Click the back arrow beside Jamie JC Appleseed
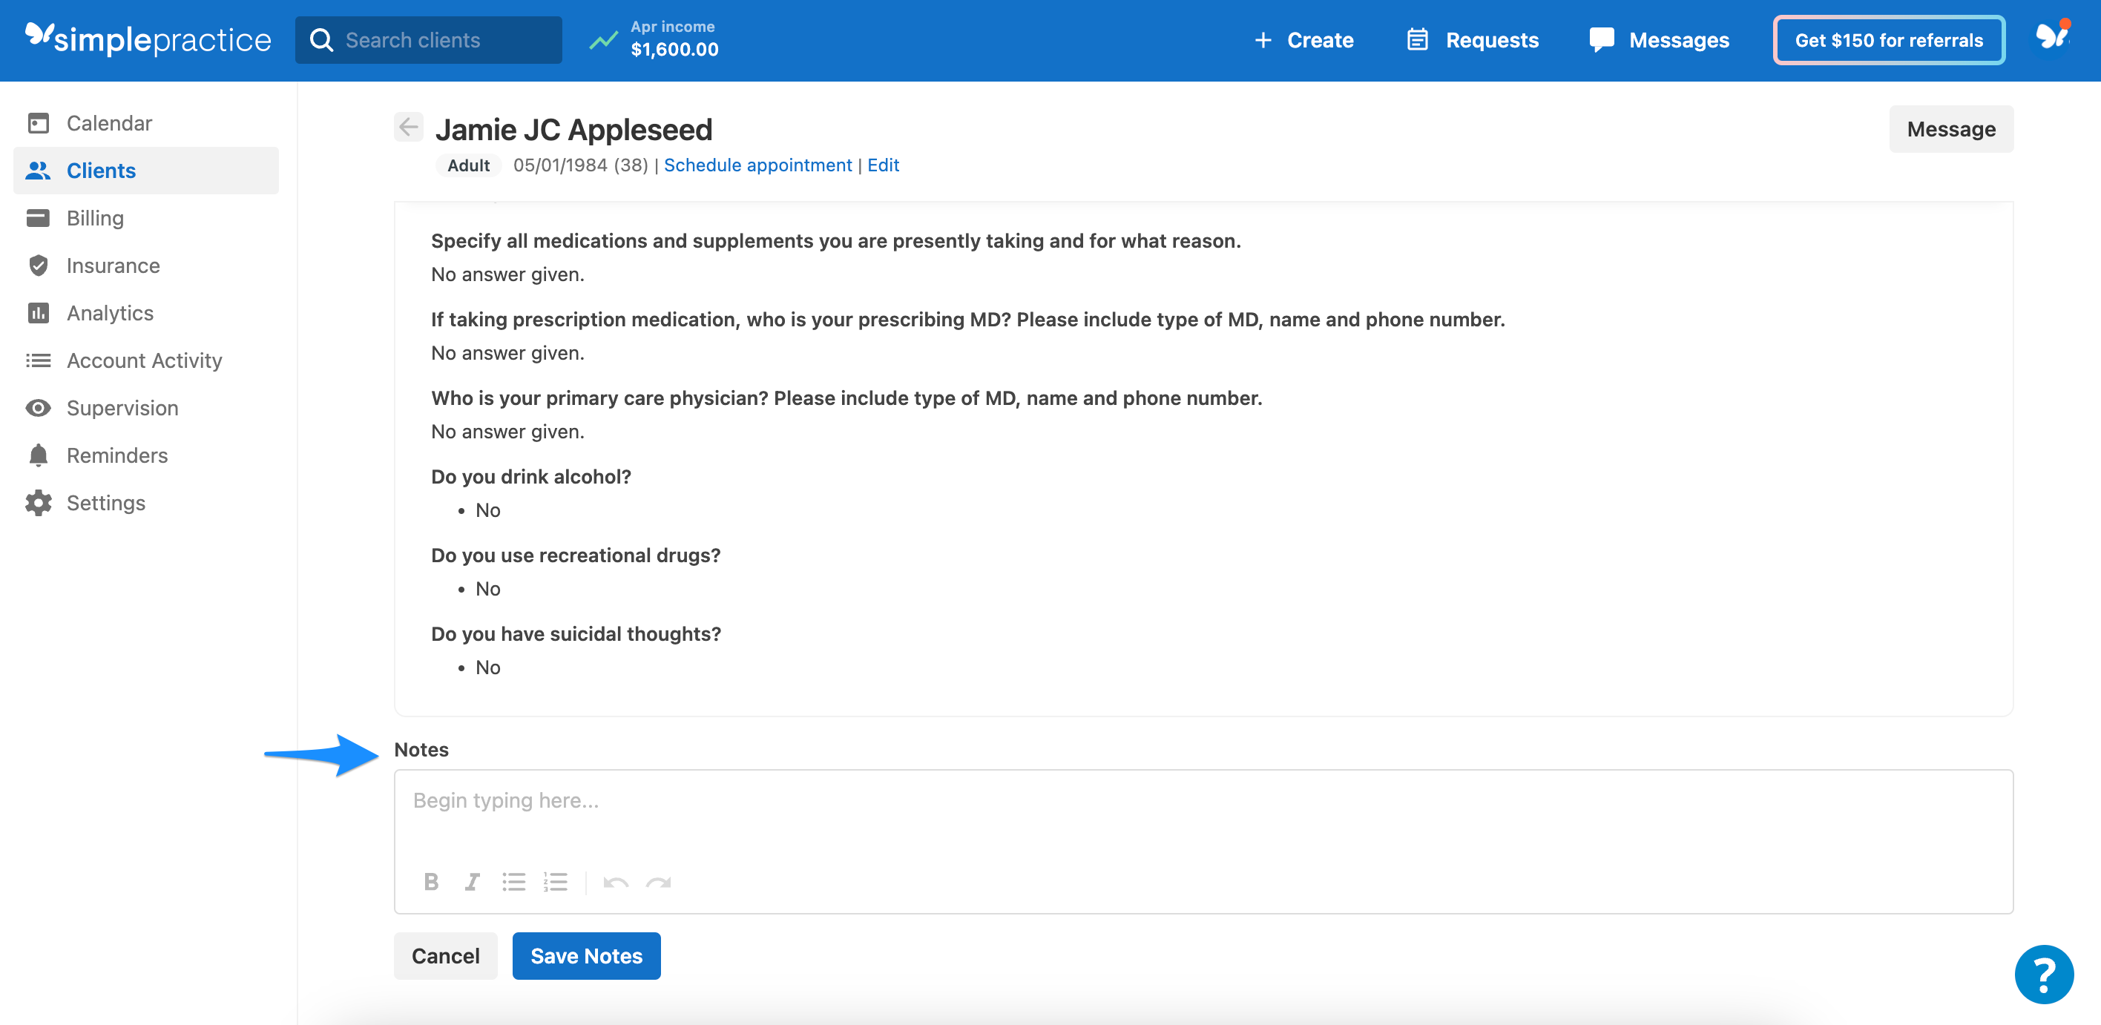Viewport: 2101px width, 1025px height. click(x=409, y=128)
